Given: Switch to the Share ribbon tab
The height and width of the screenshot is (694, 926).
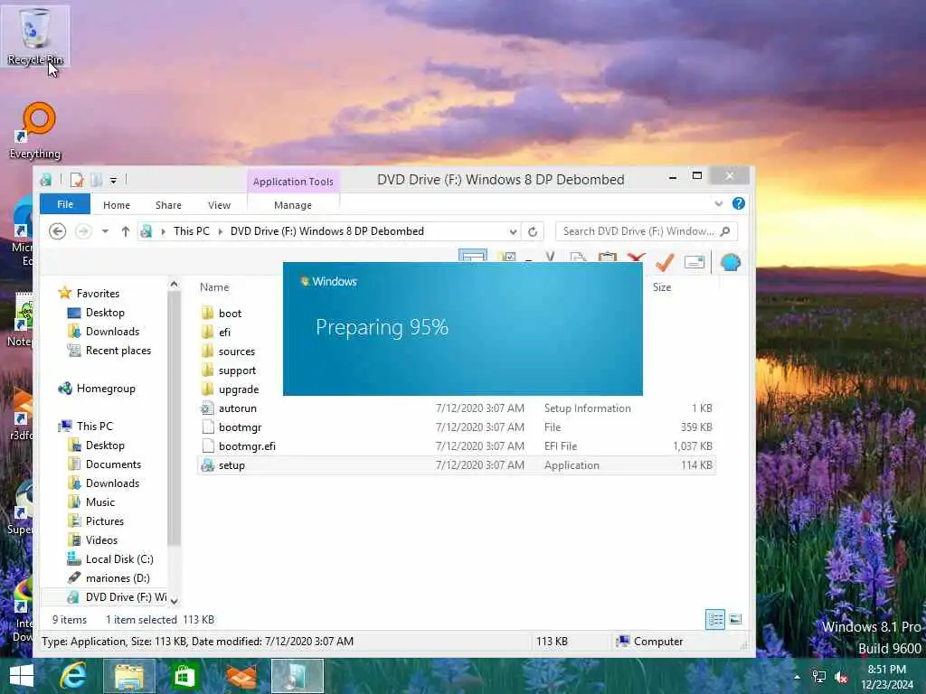Looking at the screenshot, I should point(168,205).
